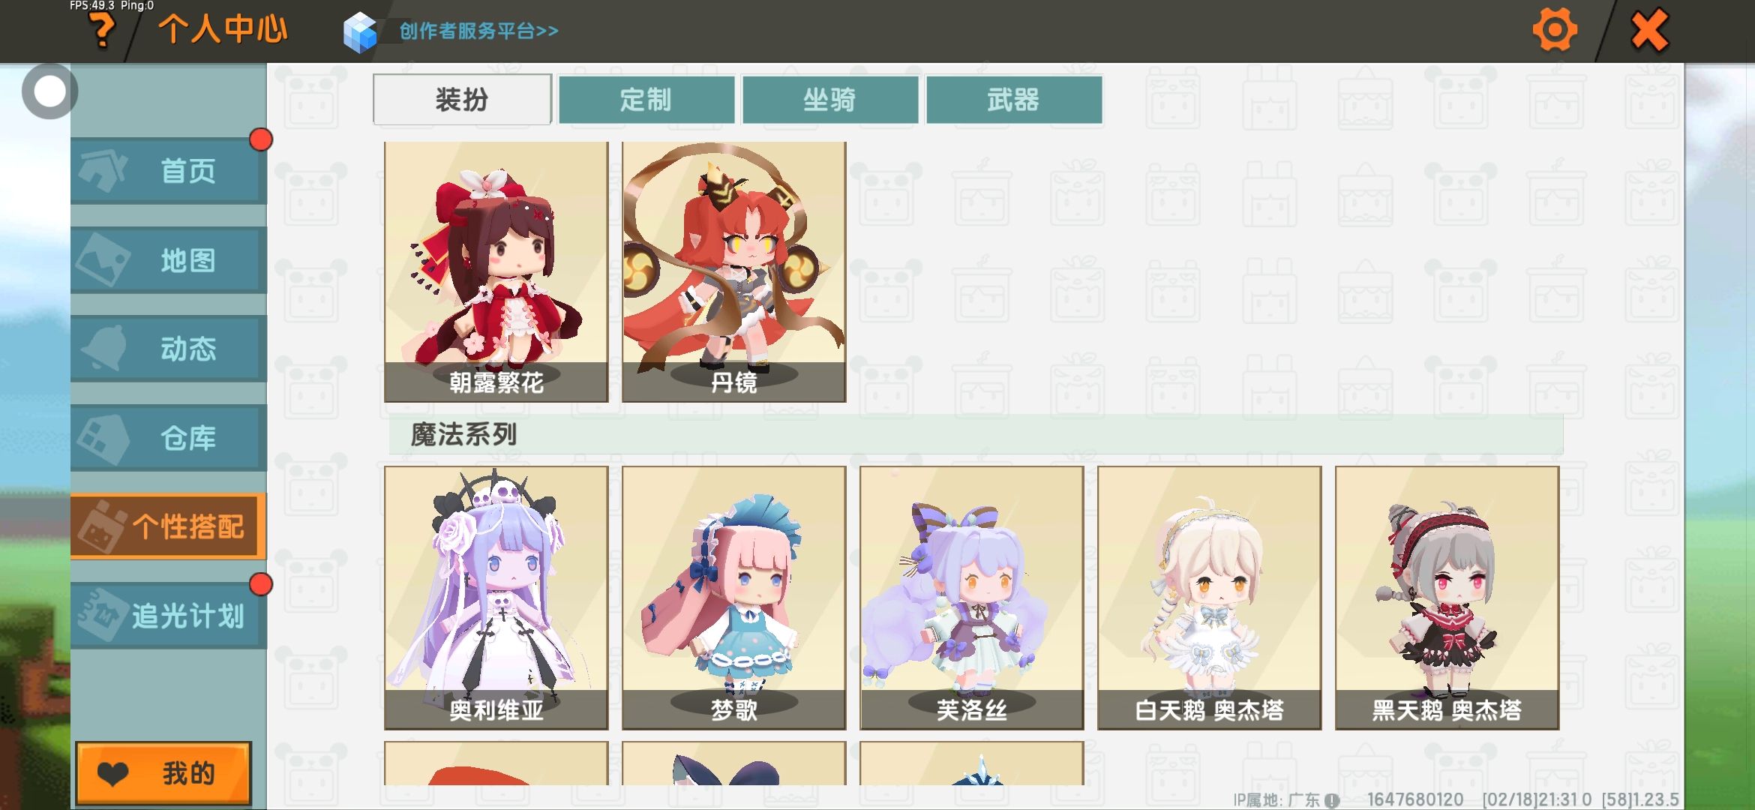Select the 个性搭配 sidebar entry

[169, 526]
